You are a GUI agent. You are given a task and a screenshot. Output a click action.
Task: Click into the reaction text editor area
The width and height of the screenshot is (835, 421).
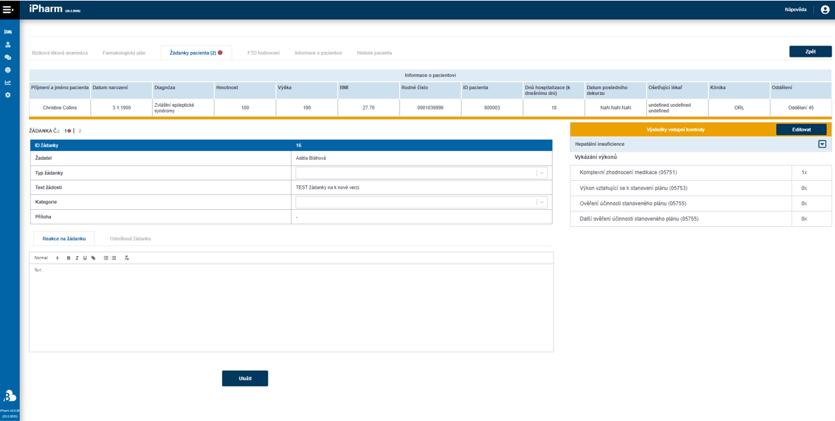[291, 307]
